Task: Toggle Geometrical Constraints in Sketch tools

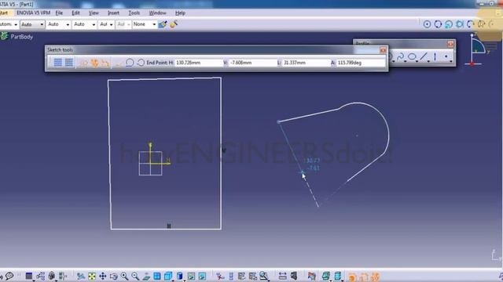Action: click(x=94, y=63)
